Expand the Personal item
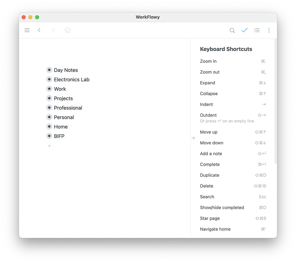 tap(49, 117)
